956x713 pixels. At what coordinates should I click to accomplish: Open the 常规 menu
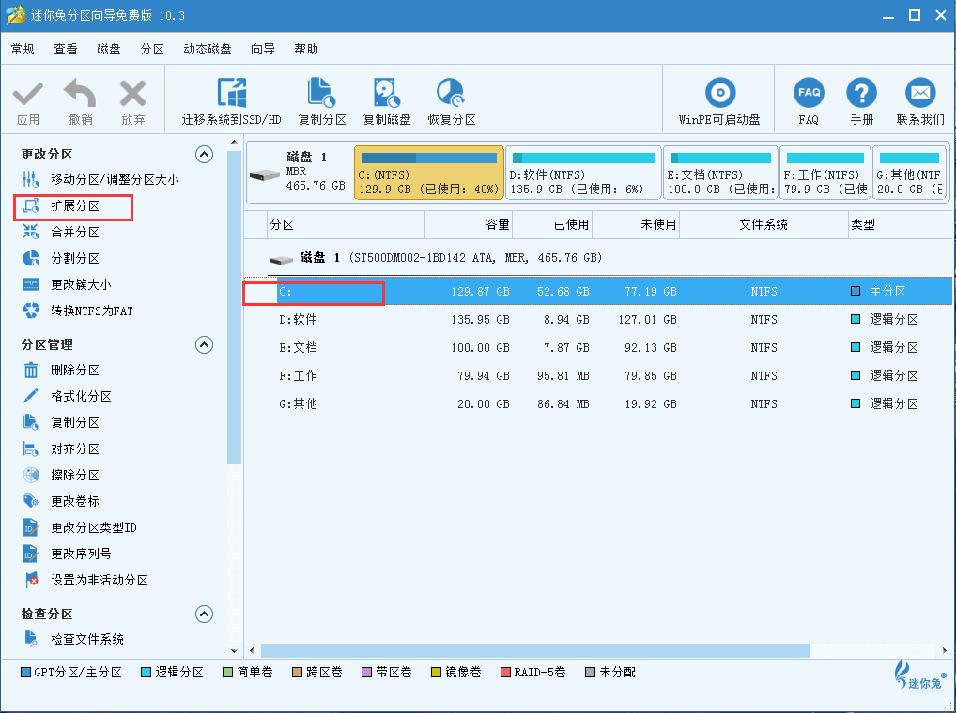23,49
